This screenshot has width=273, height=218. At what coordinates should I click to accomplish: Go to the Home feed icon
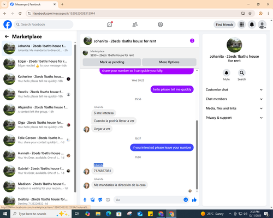click(109, 25)
